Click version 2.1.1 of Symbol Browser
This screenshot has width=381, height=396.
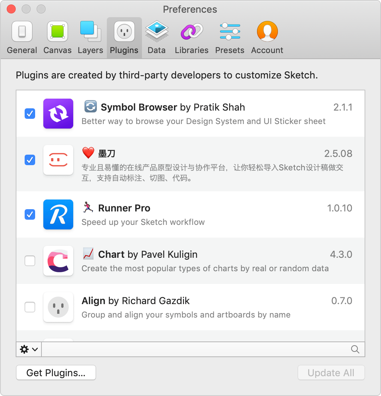click(343, 107)
